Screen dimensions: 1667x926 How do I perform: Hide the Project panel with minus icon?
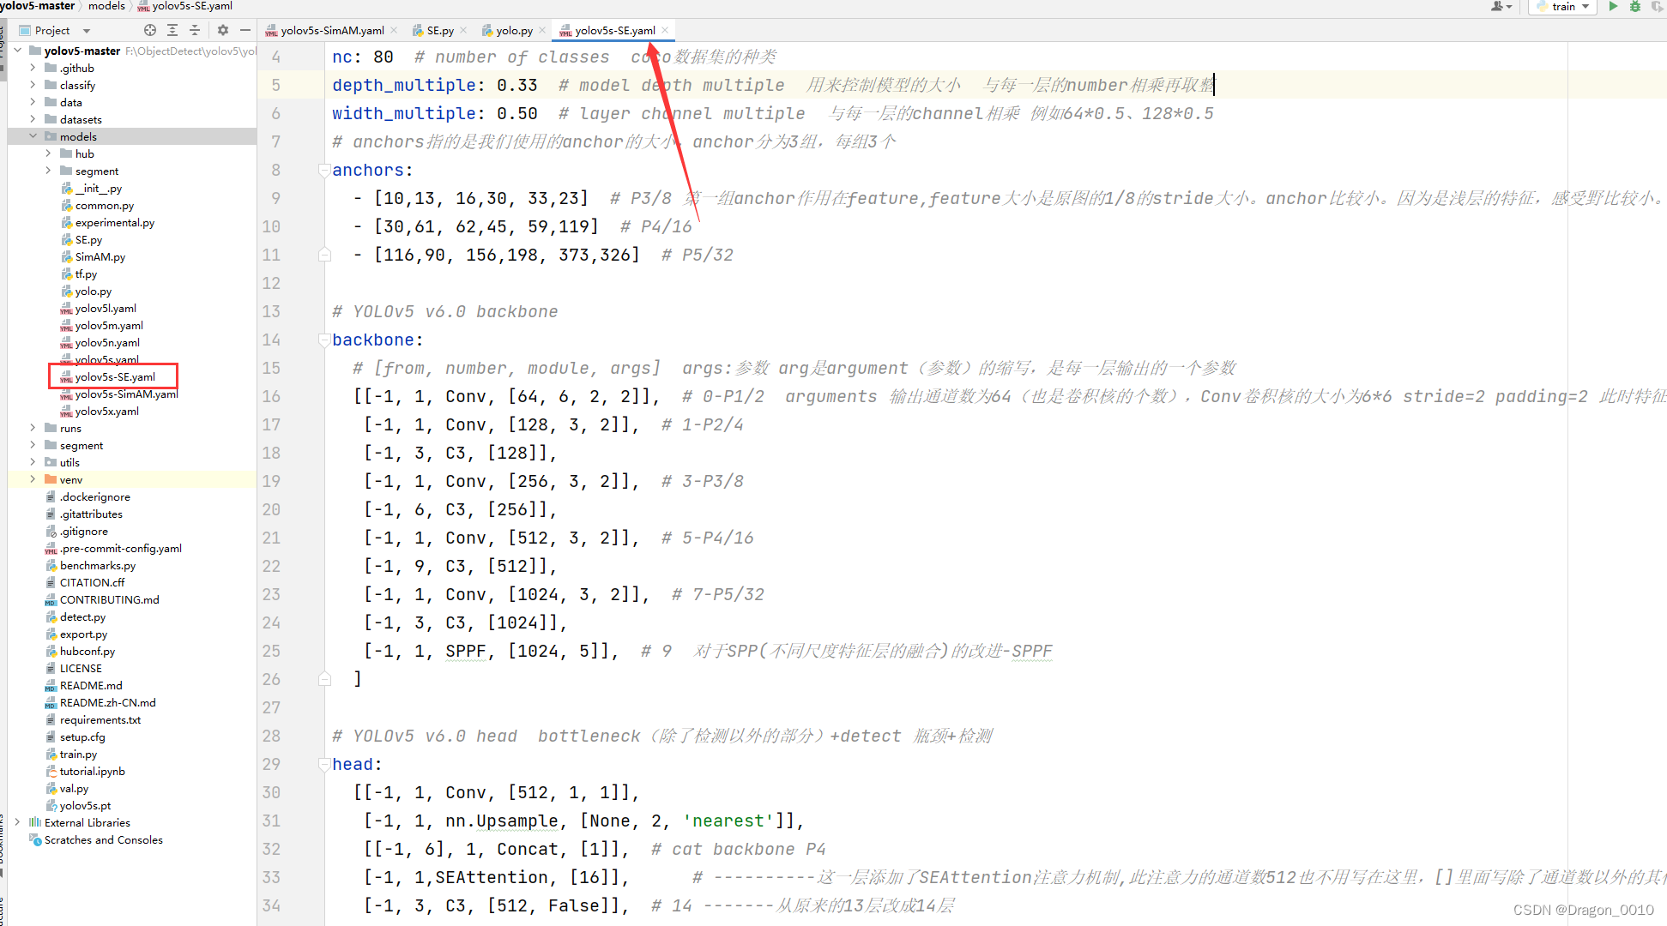[245, 30]
